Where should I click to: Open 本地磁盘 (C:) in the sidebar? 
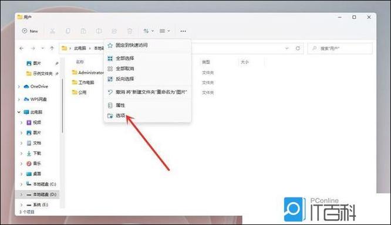click(42, 184)
